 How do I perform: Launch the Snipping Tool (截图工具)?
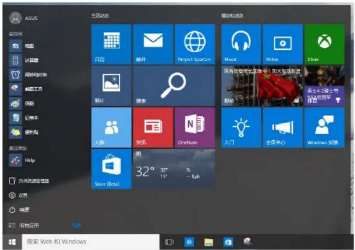26,89
